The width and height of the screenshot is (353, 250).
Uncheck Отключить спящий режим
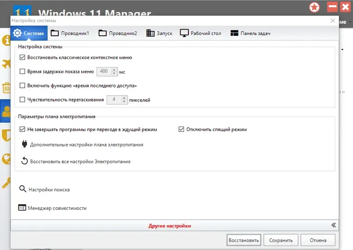click(x=181, y=129)
